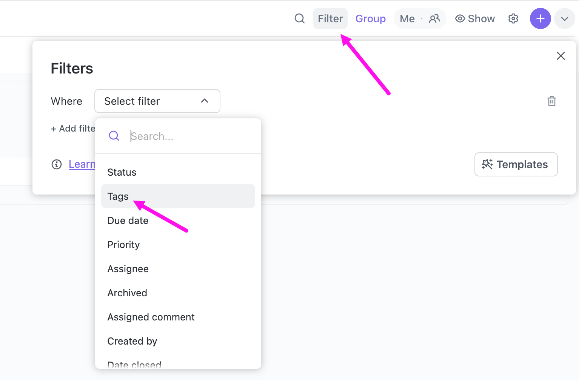Click the search magnifier inside the filter dropdown
The width and height of the screenshot is (579, 380).
[114, 136]
